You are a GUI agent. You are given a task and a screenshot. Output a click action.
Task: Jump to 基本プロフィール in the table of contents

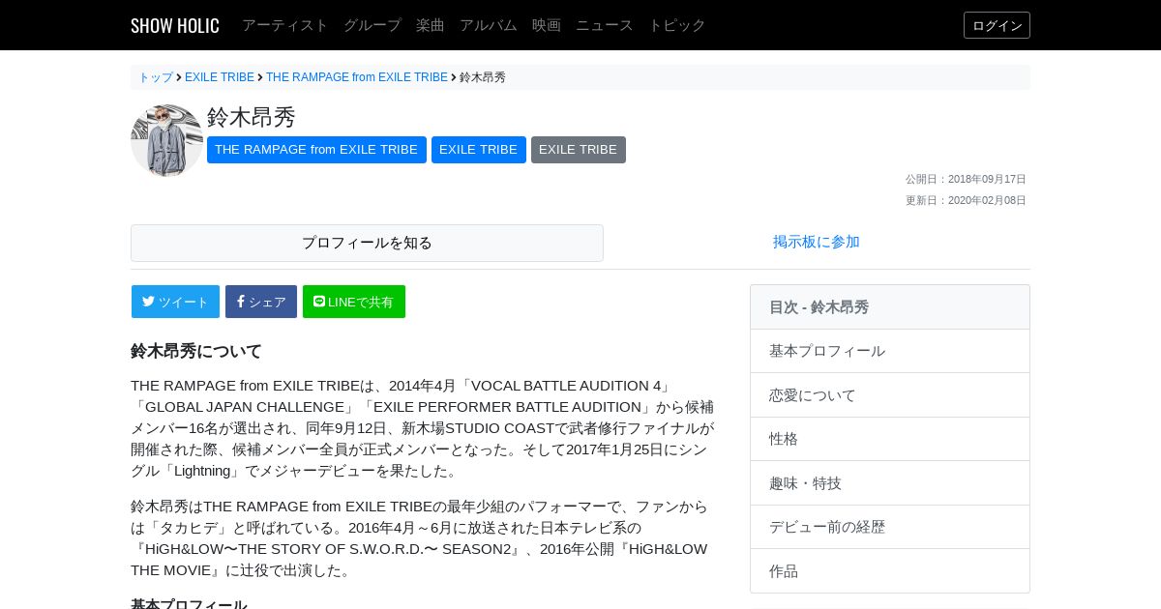(890, 351)
